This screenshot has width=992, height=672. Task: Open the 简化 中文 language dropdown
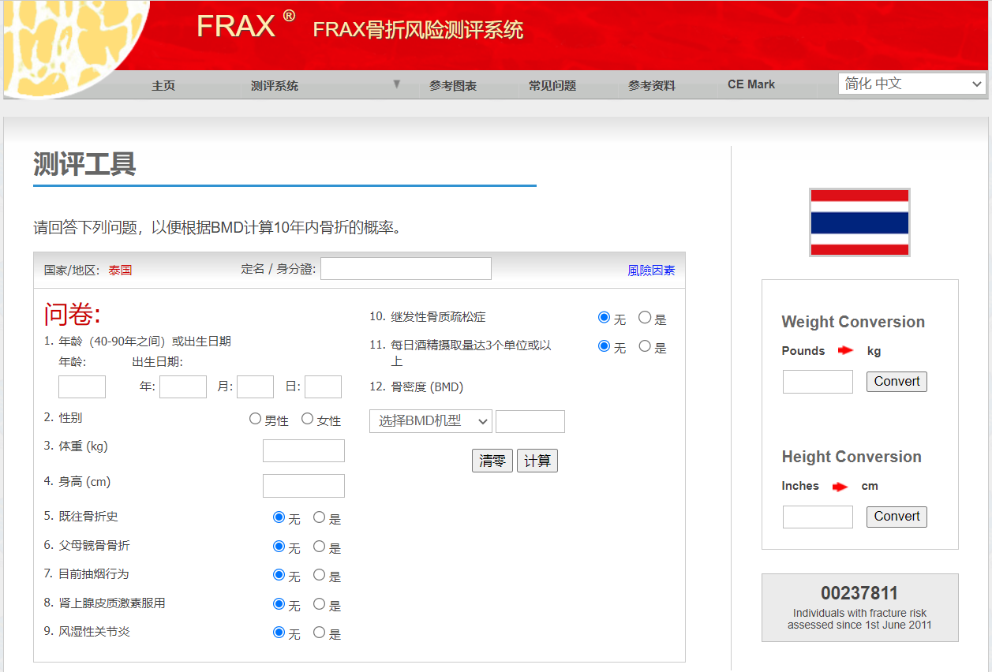tap(912, 84)
